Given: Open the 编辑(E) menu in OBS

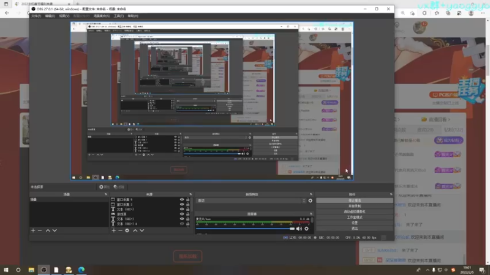Looking at the screenshot, I should 50,16.
